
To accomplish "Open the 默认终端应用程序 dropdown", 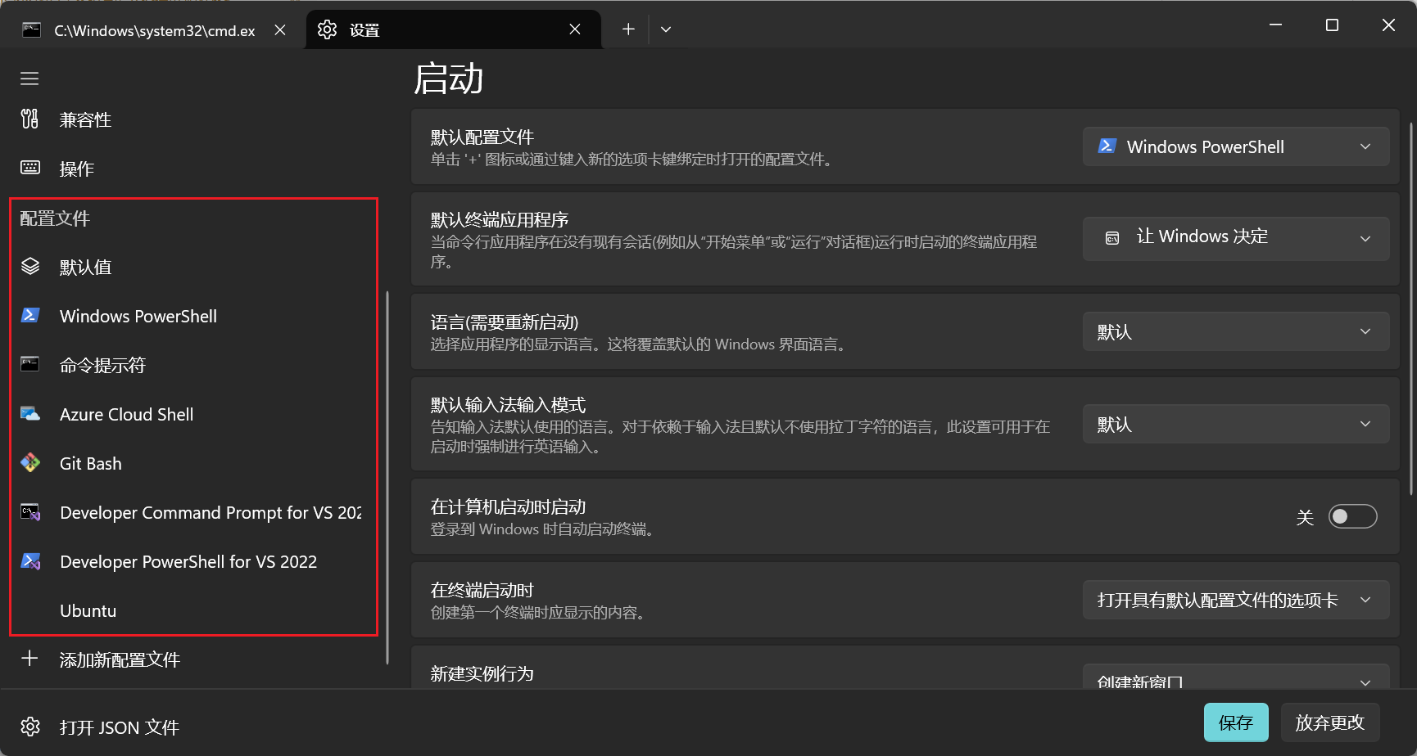I will (x=1236, y=238).
